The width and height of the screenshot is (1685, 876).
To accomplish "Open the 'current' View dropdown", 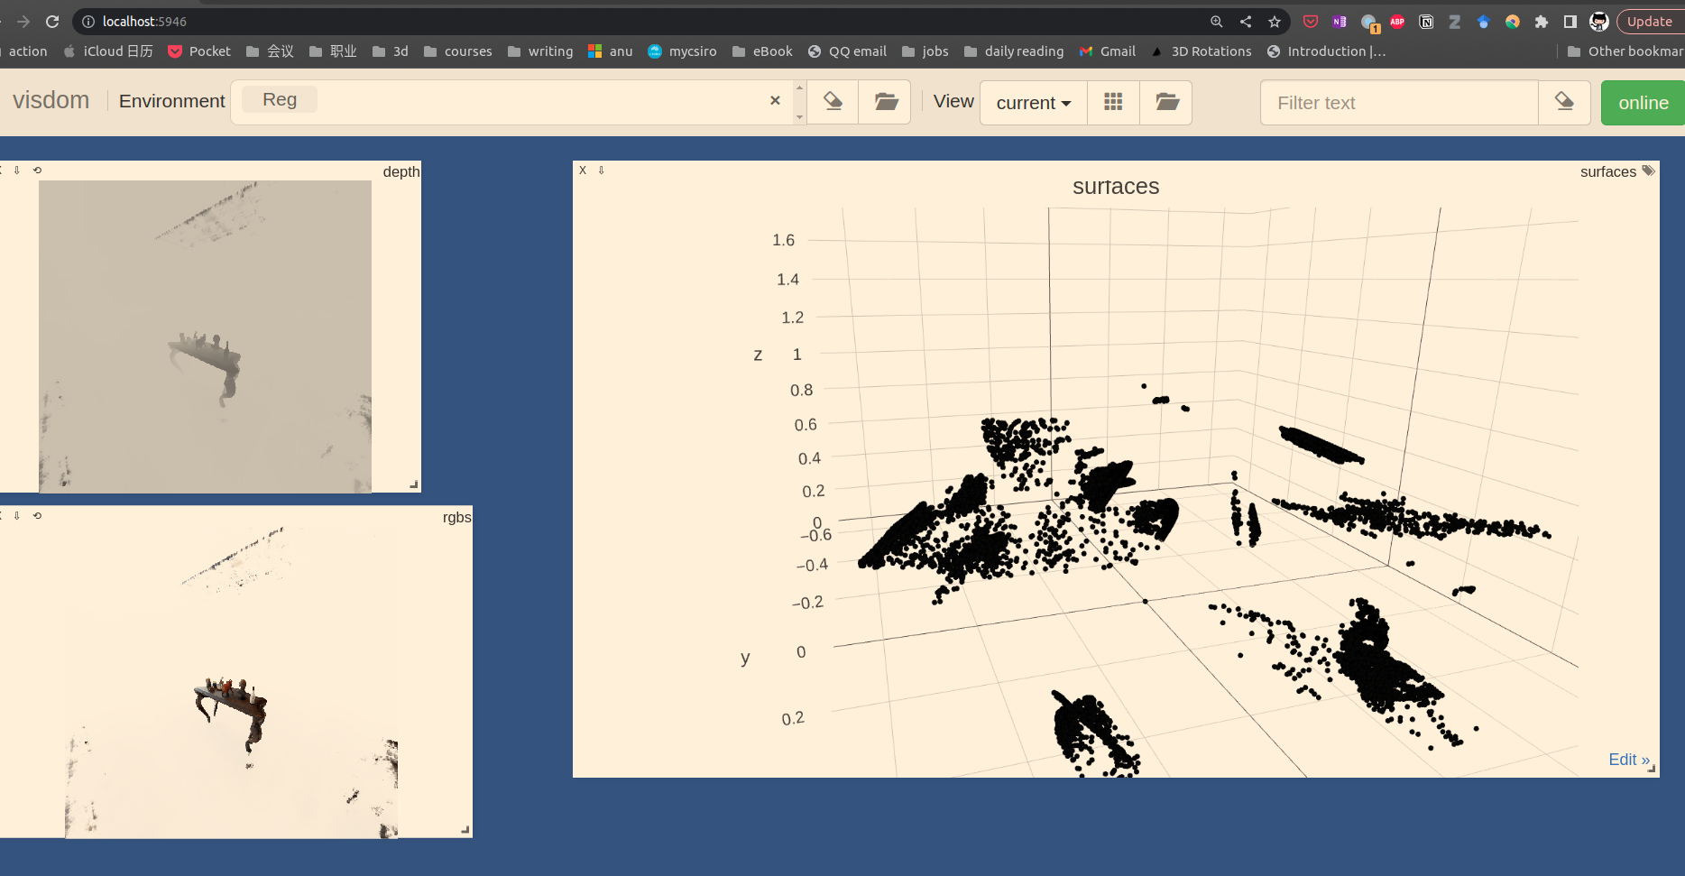I will pyautogui.click(x=1032, y=102).
